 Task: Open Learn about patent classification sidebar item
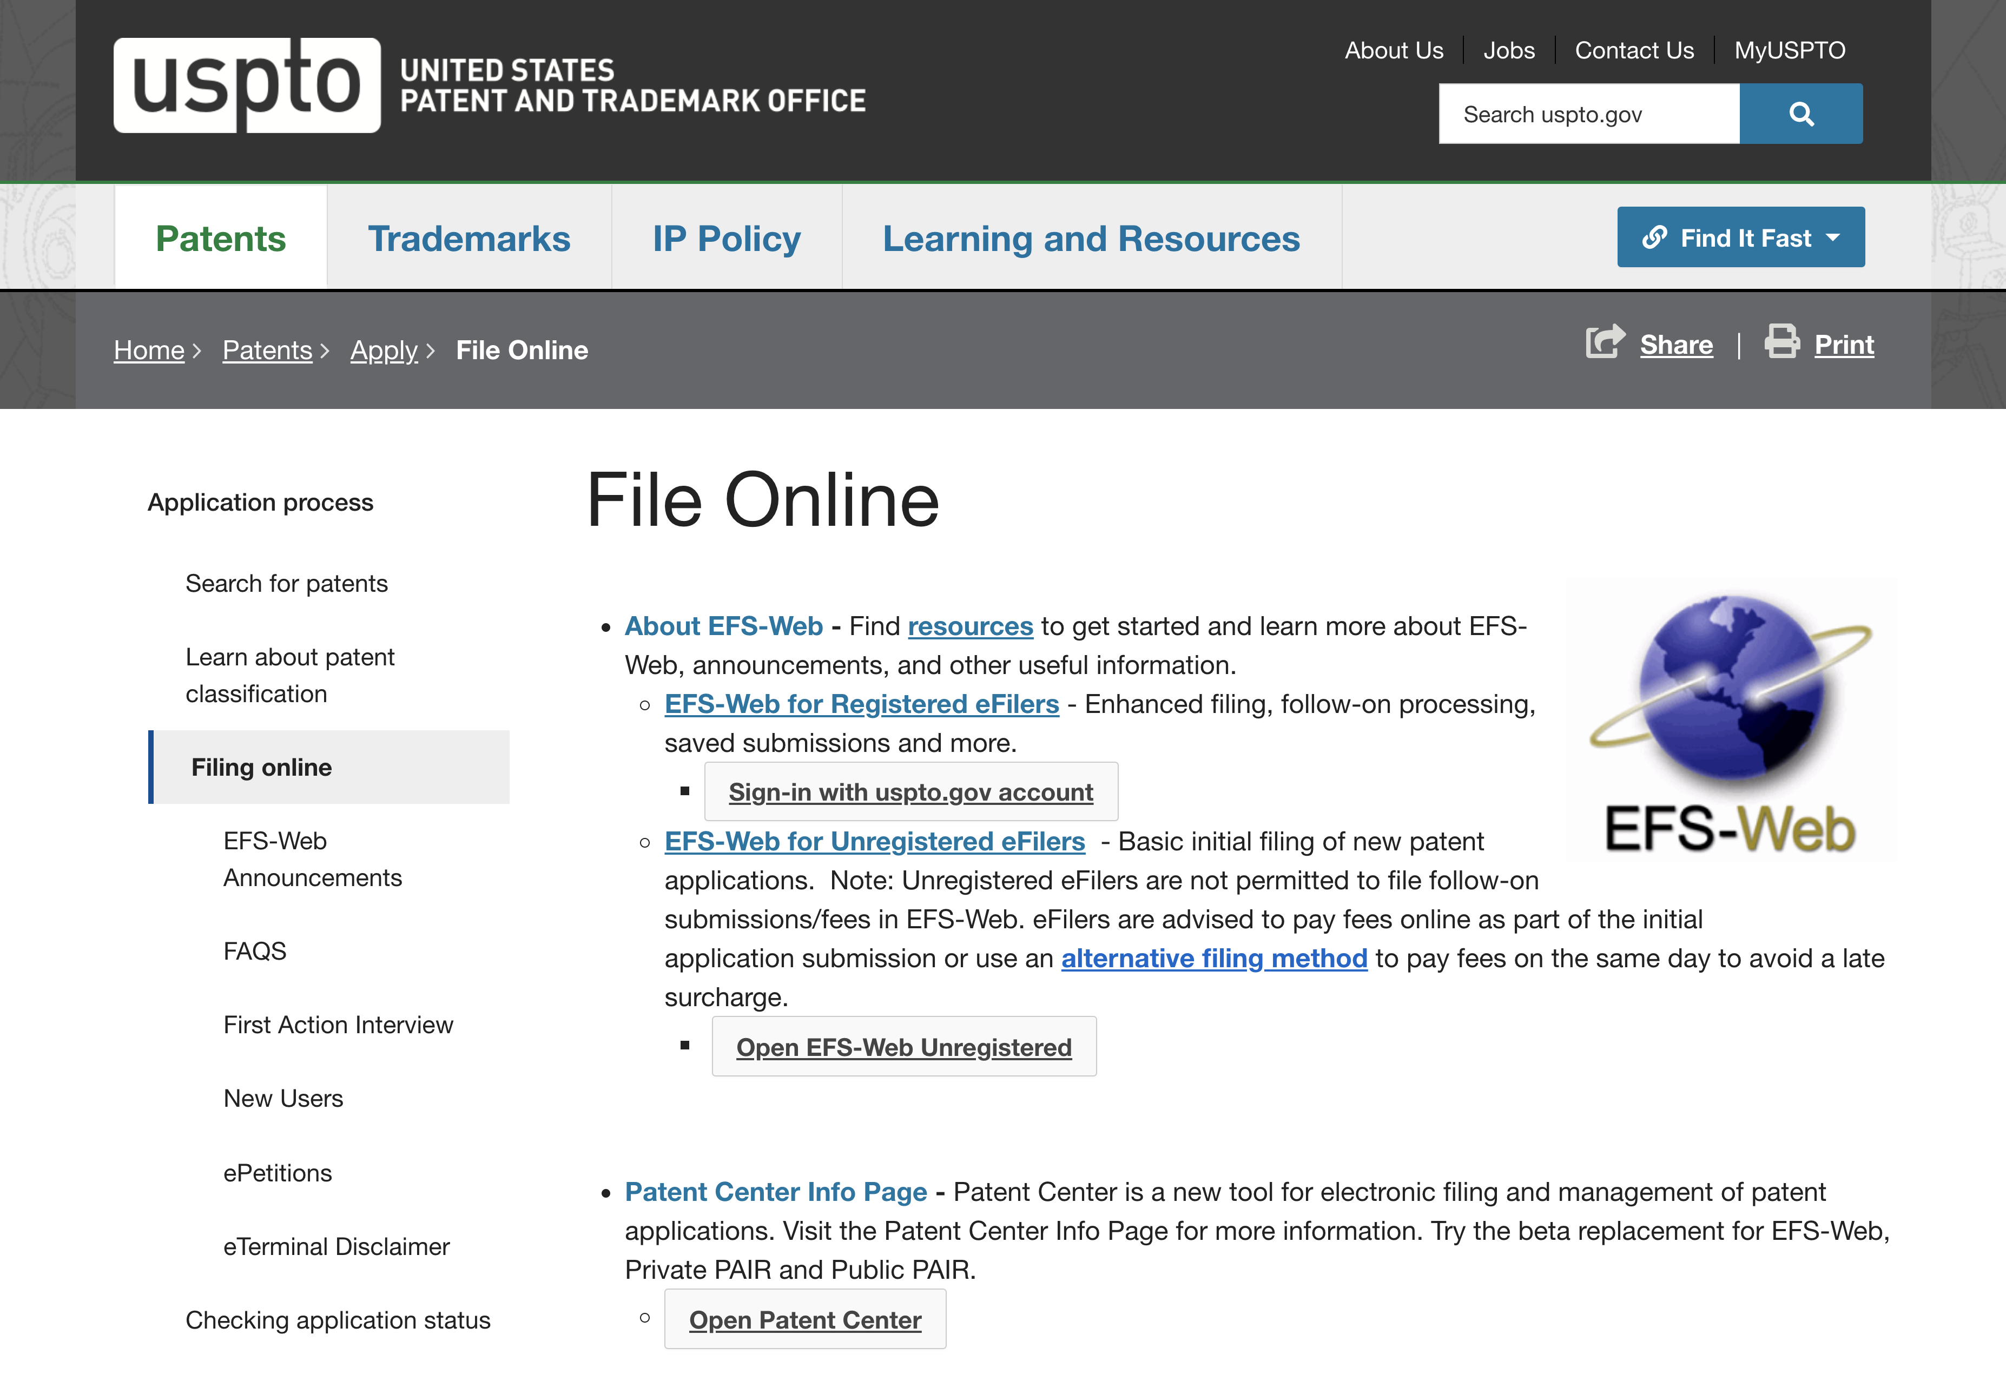pyautogui.click(x=290, y=675)
